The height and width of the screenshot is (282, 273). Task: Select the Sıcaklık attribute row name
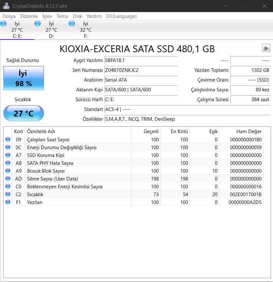(x=35, y=195)
